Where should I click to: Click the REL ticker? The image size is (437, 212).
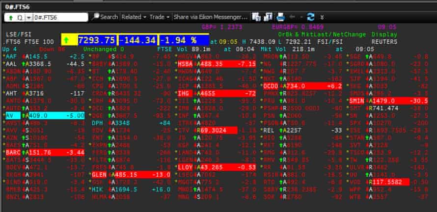269,130
